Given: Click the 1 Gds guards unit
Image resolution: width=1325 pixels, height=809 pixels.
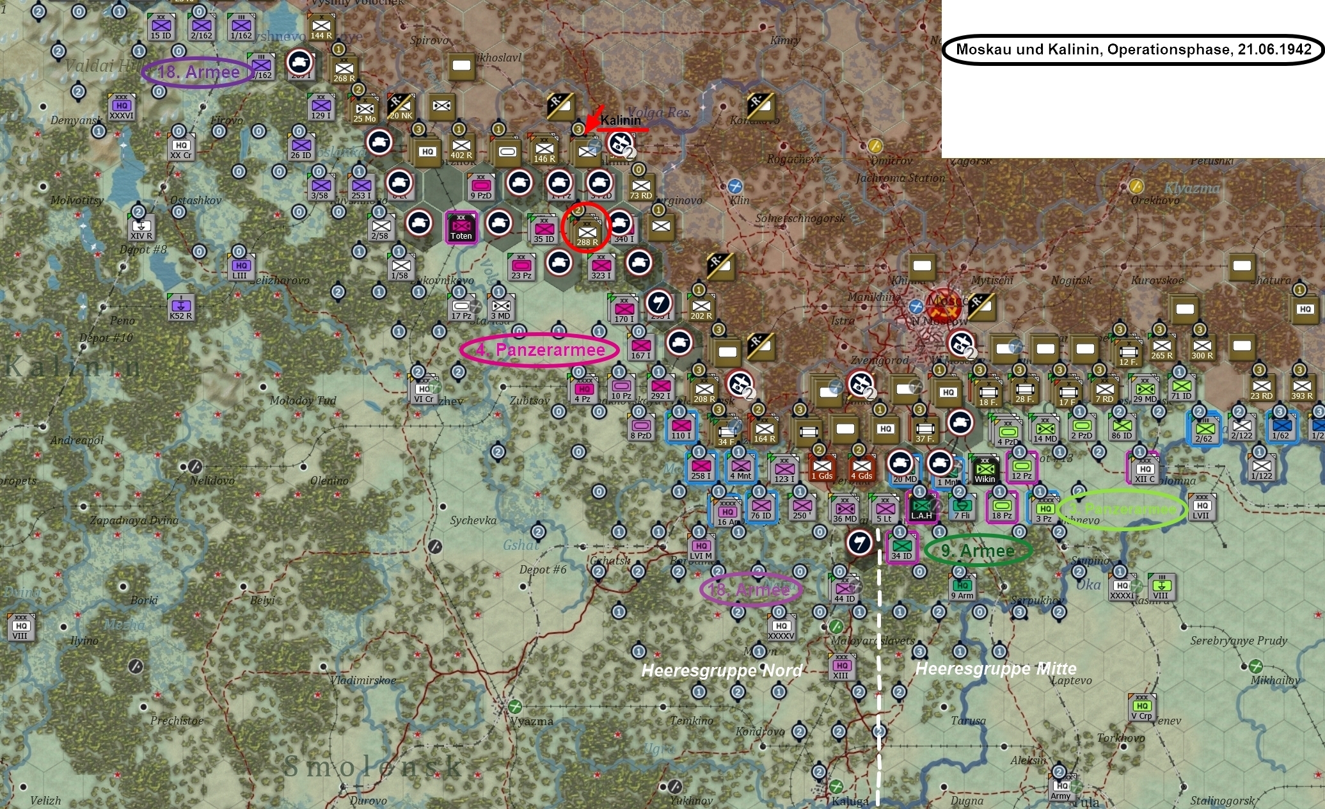Looking at the screenshot, I should click(x=821, y=468).
